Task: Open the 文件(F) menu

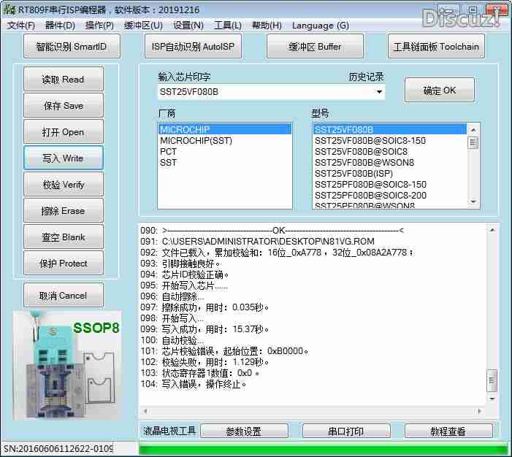Action: coord(20,26)
